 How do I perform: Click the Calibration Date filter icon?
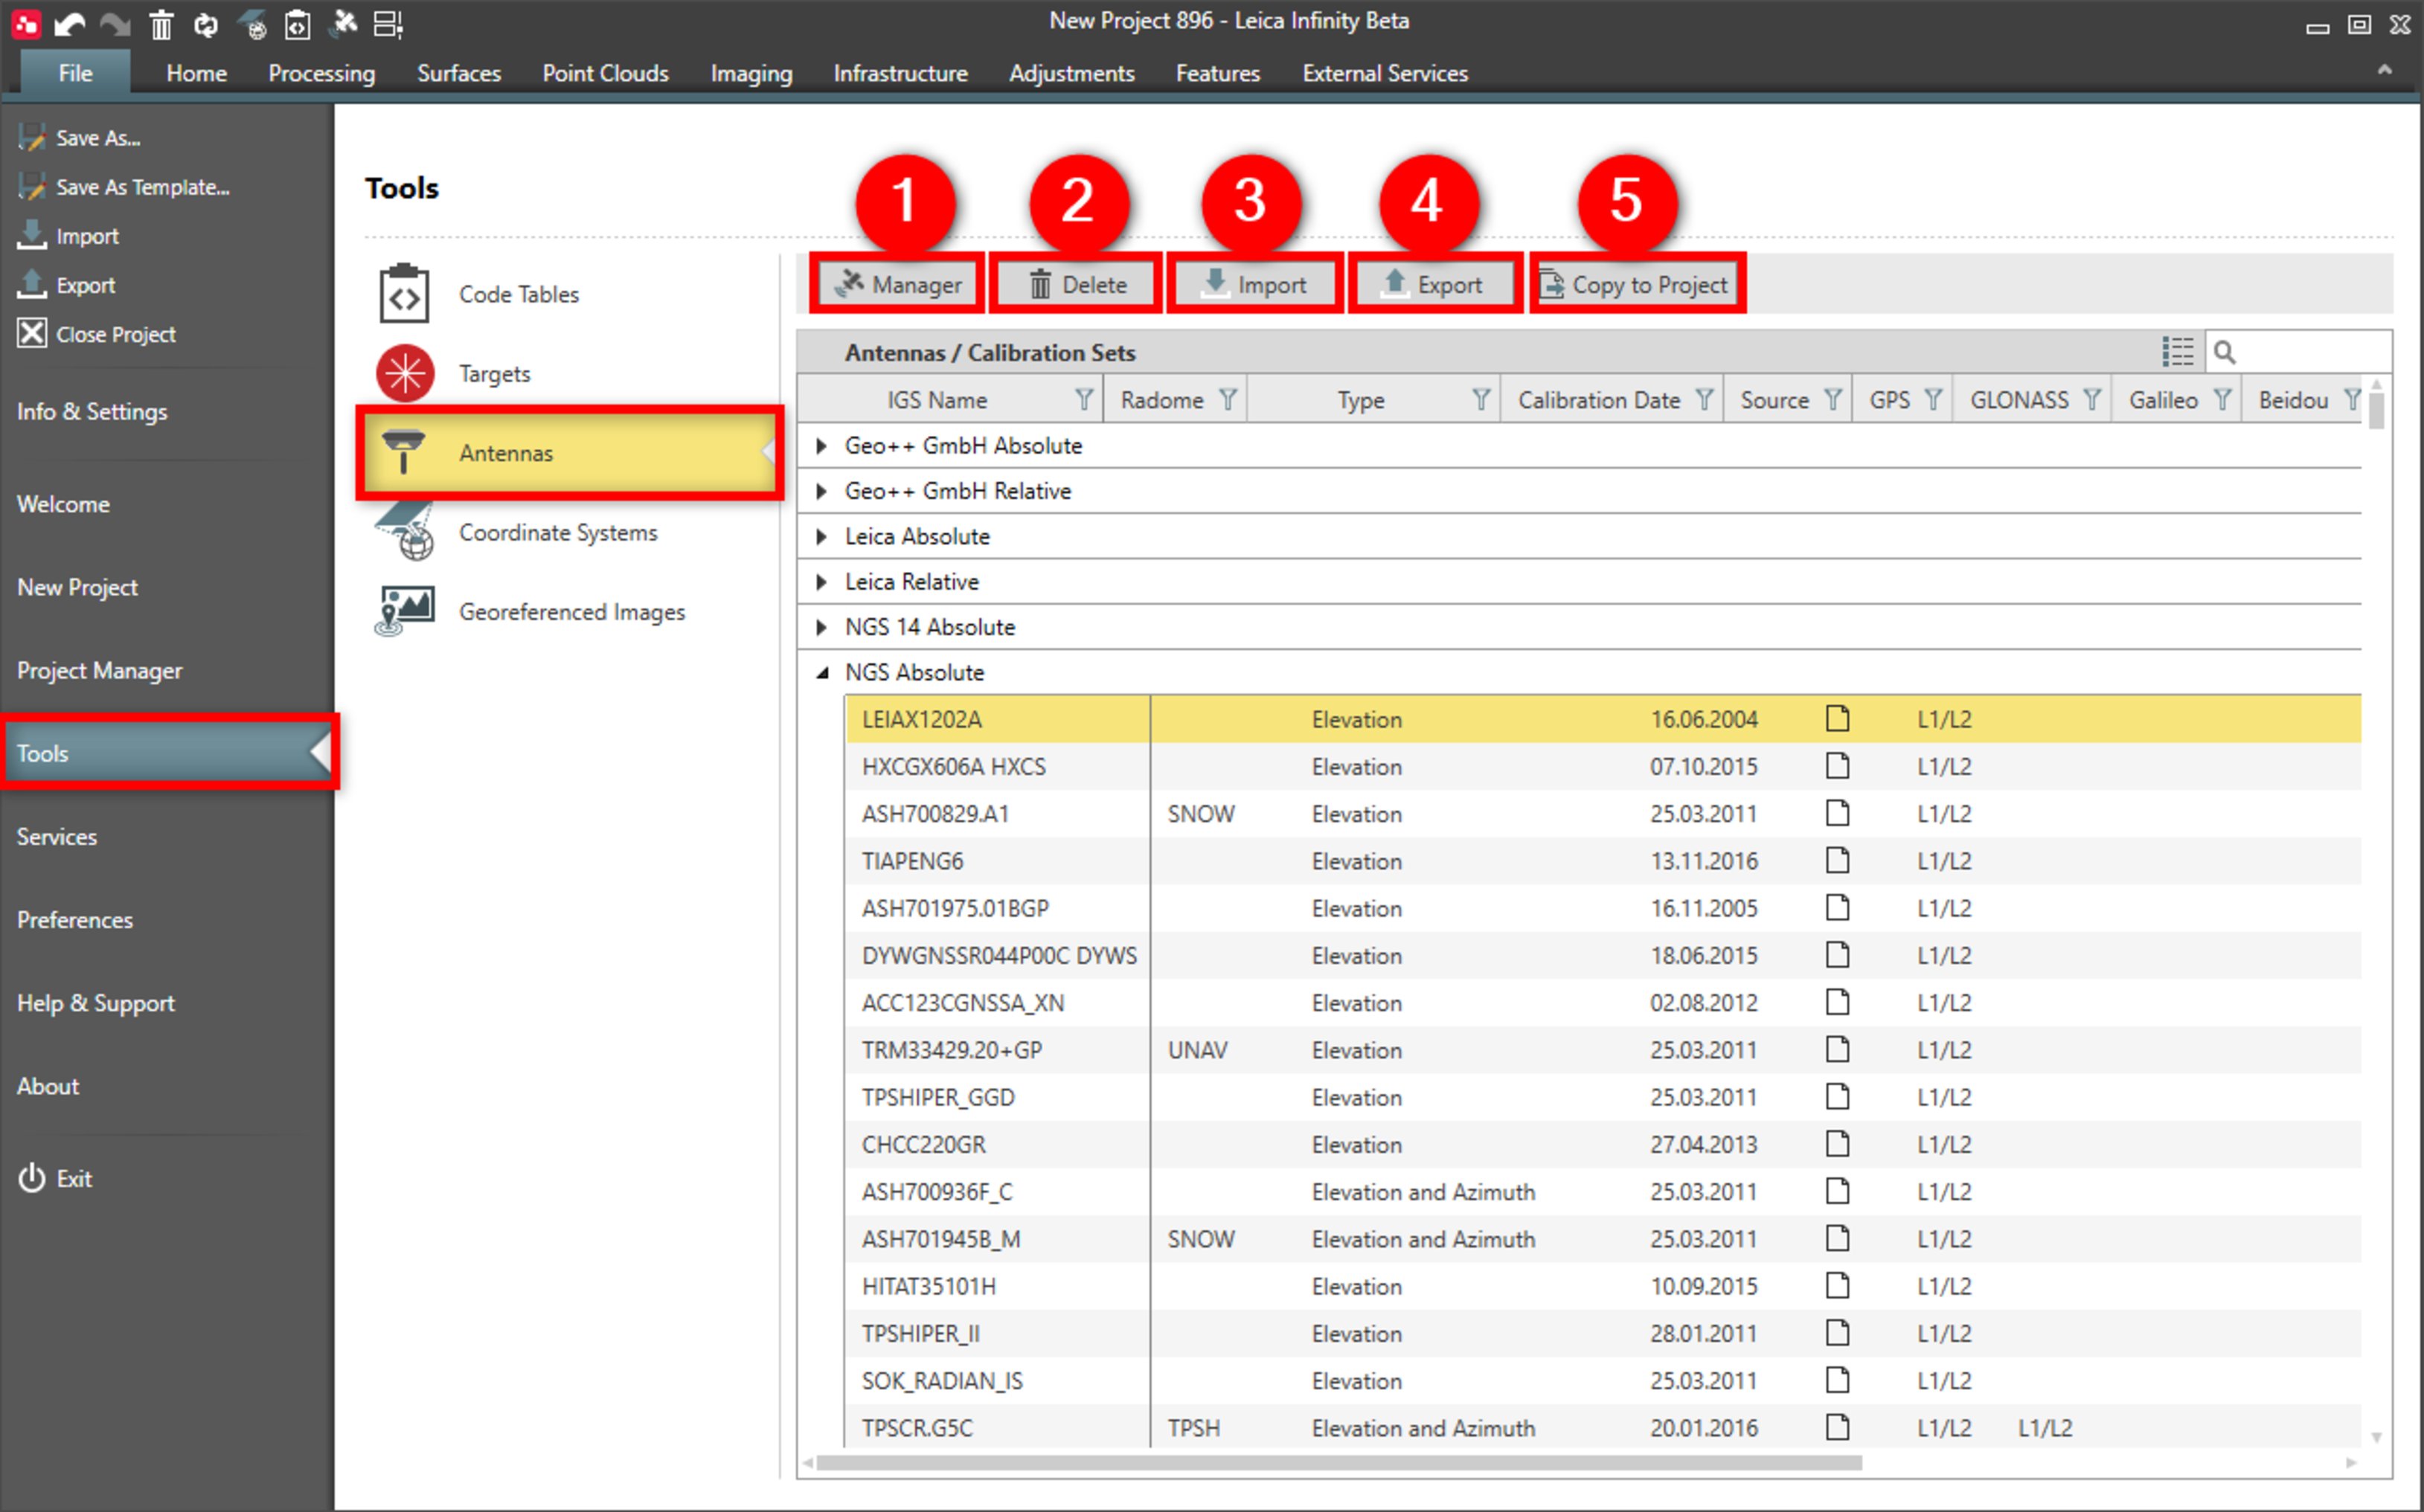(1705, 400)
